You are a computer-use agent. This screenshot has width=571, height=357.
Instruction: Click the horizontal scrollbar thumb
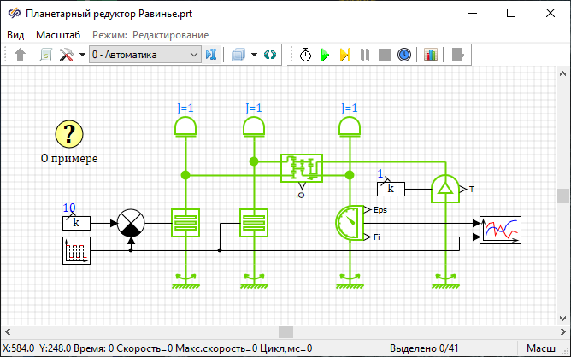[285, 331]
